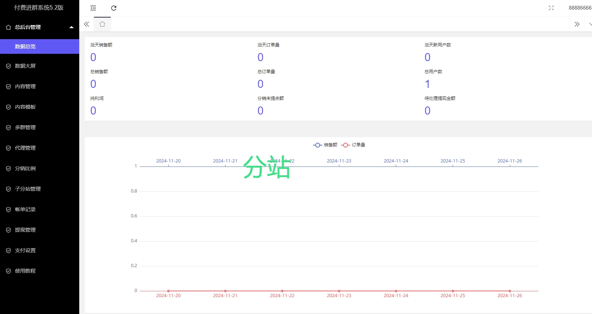Open the home tab icon
Viewport: 592px width, 314px height.
click(x=102, y=24)
